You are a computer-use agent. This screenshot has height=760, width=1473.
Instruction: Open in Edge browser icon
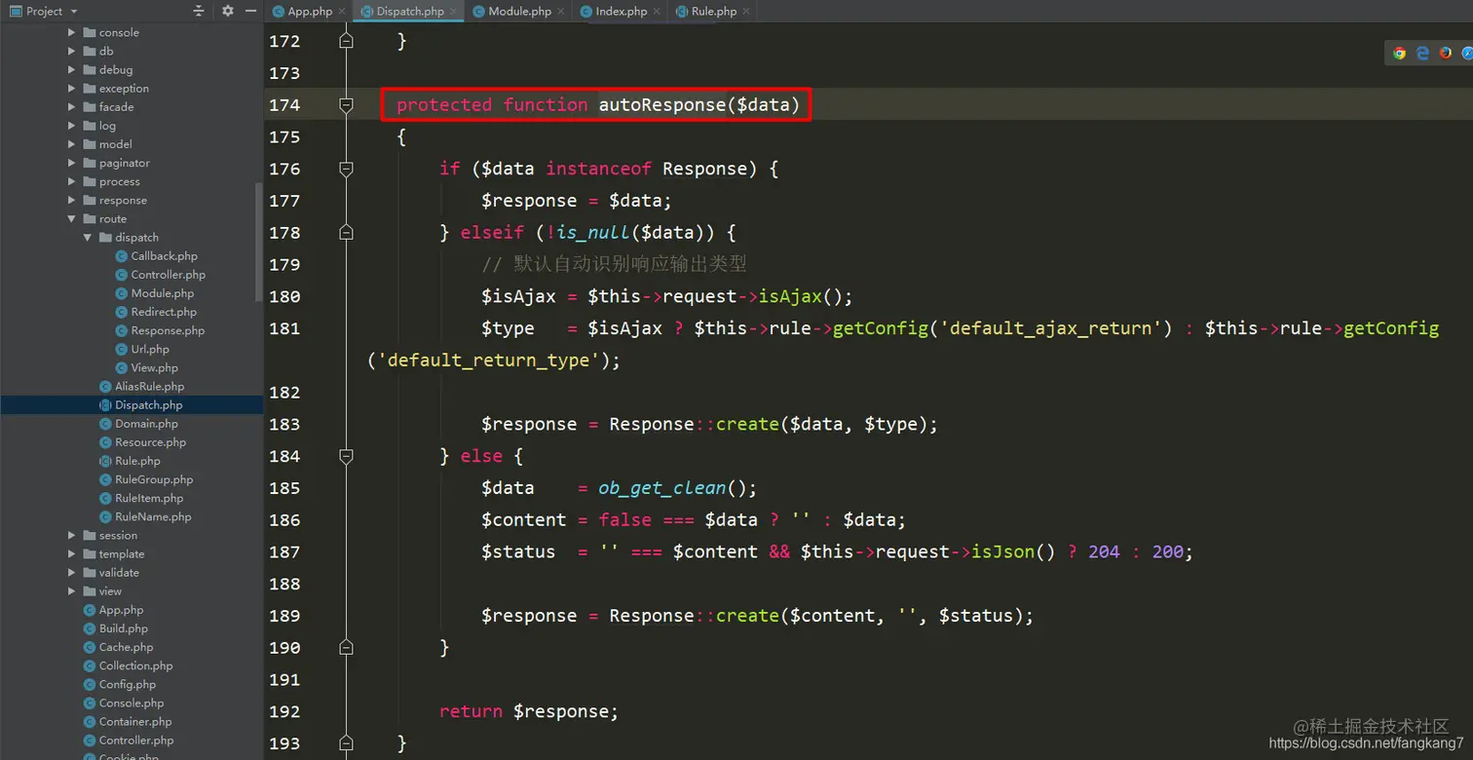click(x=1422, y=54)
